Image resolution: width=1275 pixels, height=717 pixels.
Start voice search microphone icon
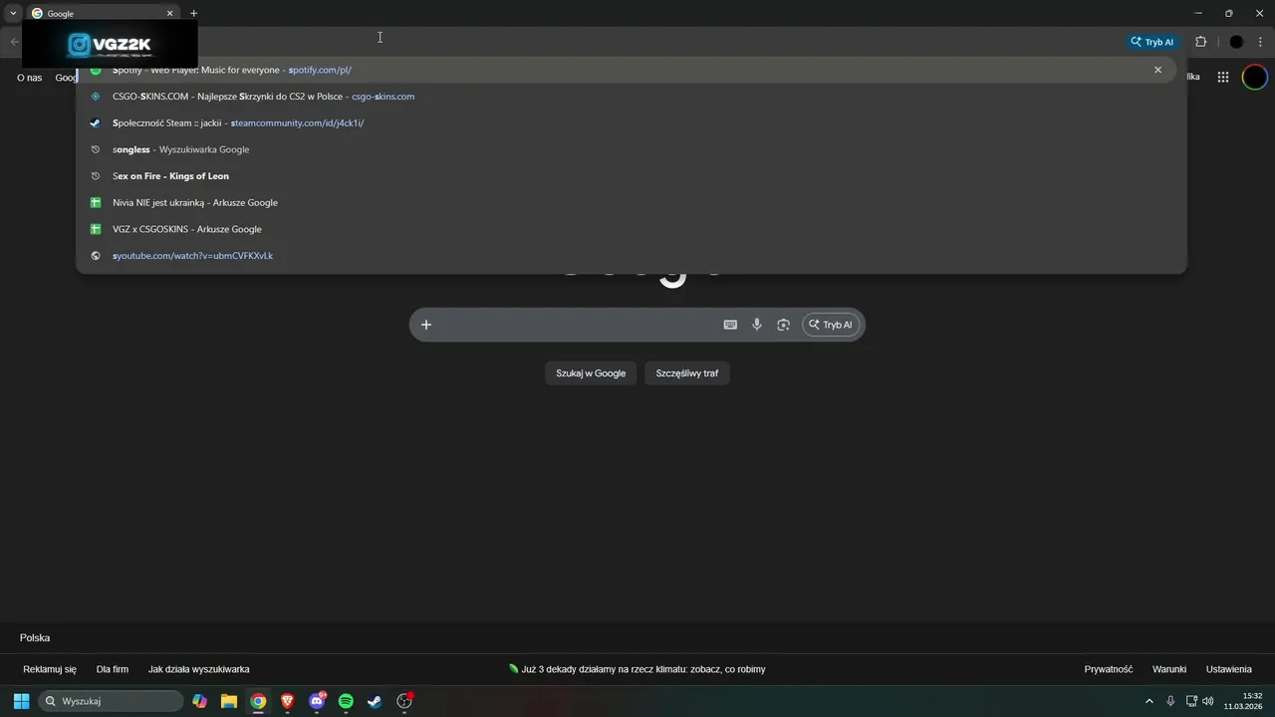(x=757, y=325)
